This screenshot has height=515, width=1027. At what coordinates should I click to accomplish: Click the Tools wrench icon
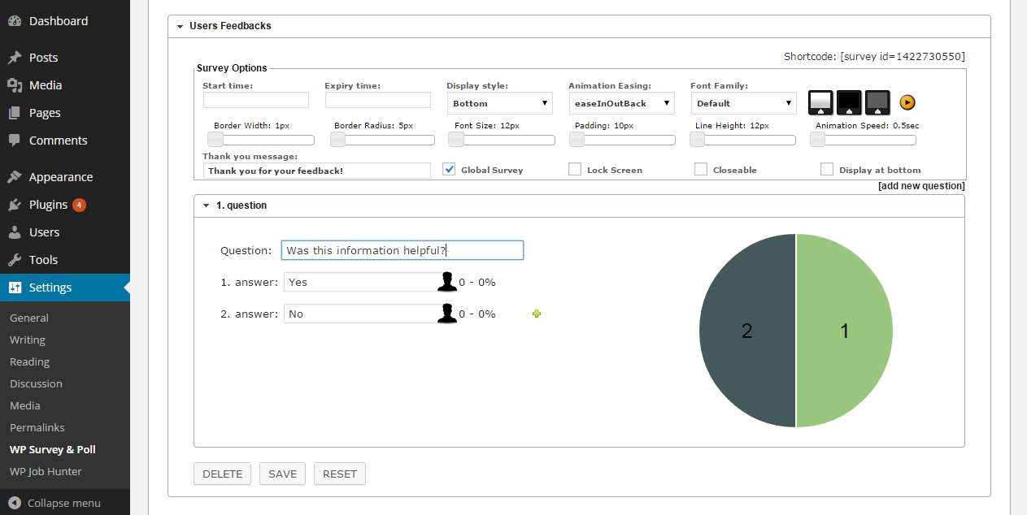click(15, 260)
